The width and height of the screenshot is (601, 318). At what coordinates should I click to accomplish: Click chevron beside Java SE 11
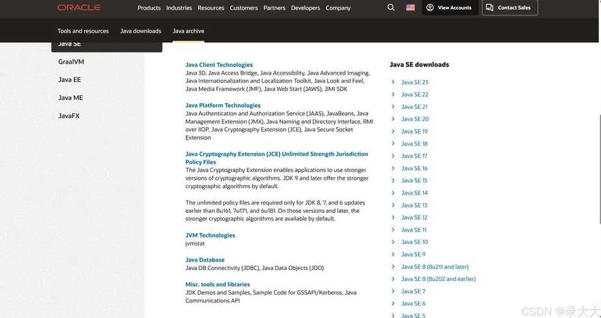coord(393,230)
